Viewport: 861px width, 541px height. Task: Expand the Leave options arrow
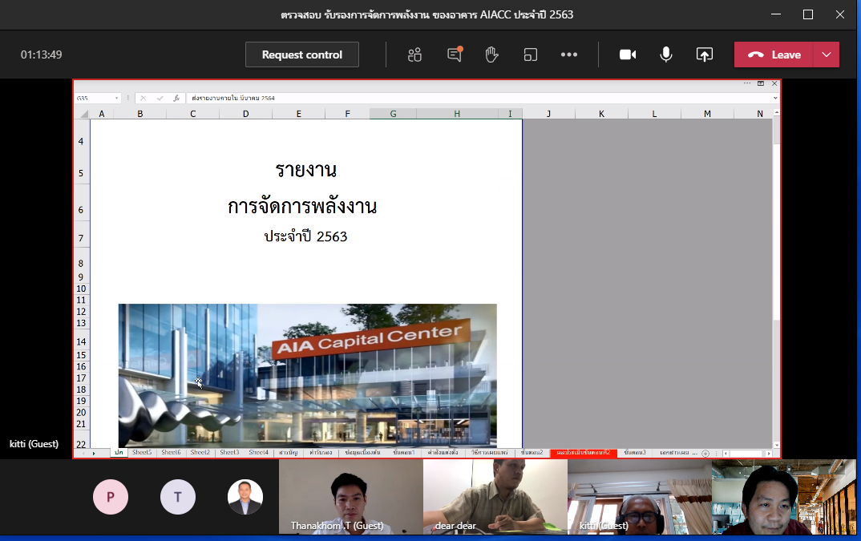click(x=827, y=55)
